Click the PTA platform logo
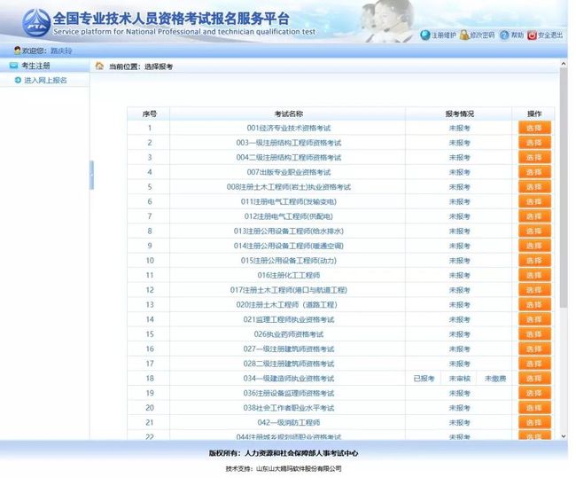Viewport: 576px width, 478px height. [36, 23]
